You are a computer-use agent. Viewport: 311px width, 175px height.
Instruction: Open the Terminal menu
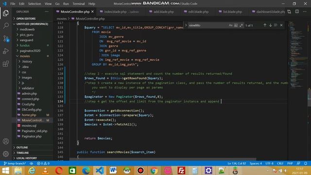(79, 4)
